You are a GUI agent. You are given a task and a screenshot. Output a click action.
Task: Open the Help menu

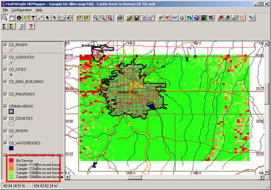[x=39, y=10]
